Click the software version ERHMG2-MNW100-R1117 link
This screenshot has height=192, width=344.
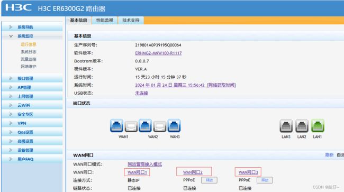click(158, 53)
